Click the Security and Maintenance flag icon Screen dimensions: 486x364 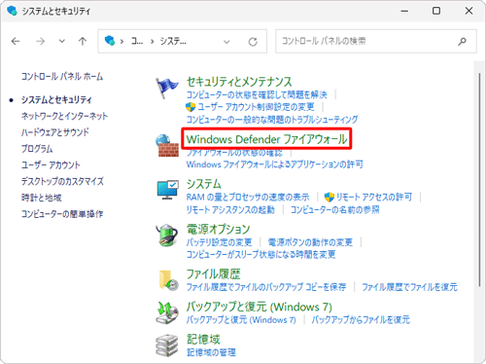point(166,88)
